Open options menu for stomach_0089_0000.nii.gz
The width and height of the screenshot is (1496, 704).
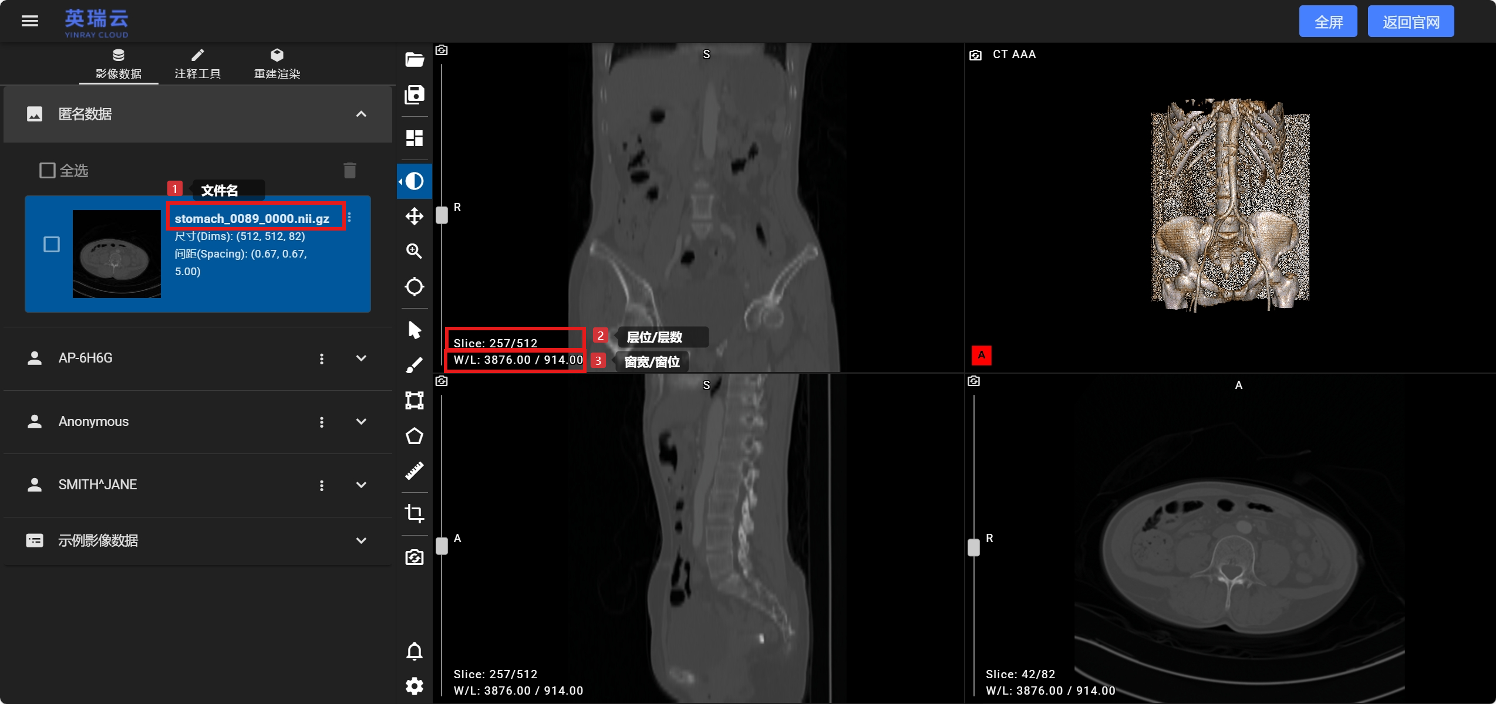click(349, 217)
